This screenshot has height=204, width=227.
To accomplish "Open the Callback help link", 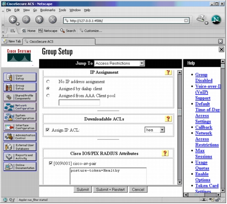I will click(204, 127).
